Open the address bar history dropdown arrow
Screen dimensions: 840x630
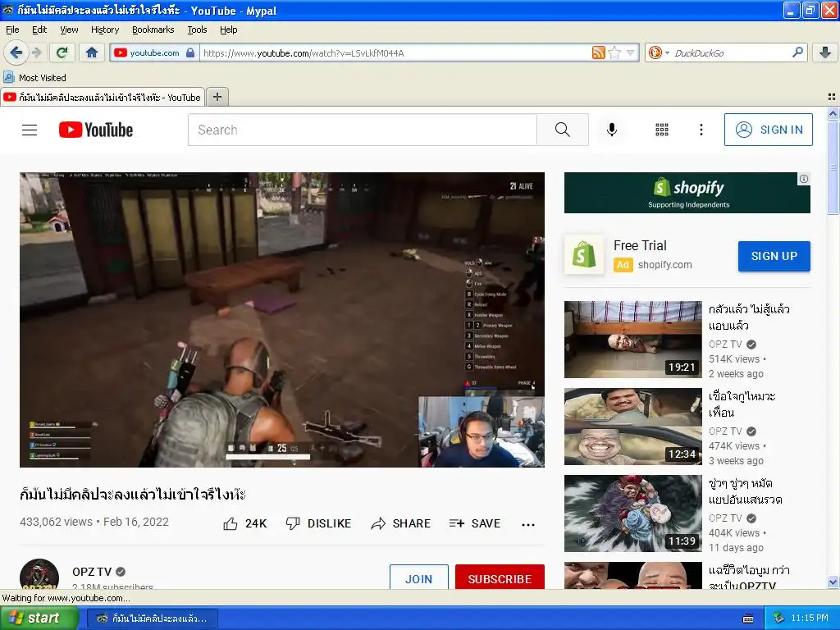point(631,52)
